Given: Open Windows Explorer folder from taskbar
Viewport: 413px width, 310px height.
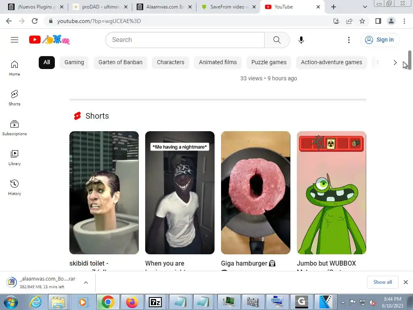Looking at the screenshot, I should [x=58, y=302].
